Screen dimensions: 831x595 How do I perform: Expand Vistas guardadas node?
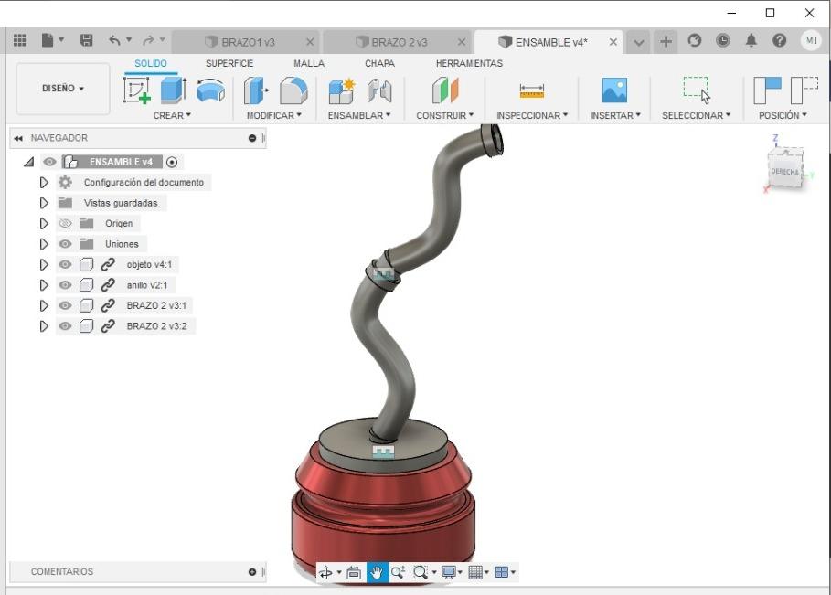[44, 203]
